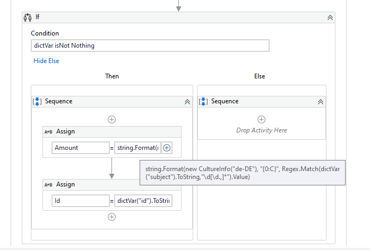Screen dimensions: 370x250
Task: Click the Hide Else link
Action: pos(46,61)
